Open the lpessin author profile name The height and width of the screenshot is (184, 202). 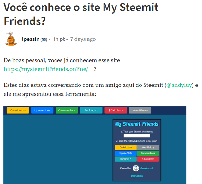[31, 39]
